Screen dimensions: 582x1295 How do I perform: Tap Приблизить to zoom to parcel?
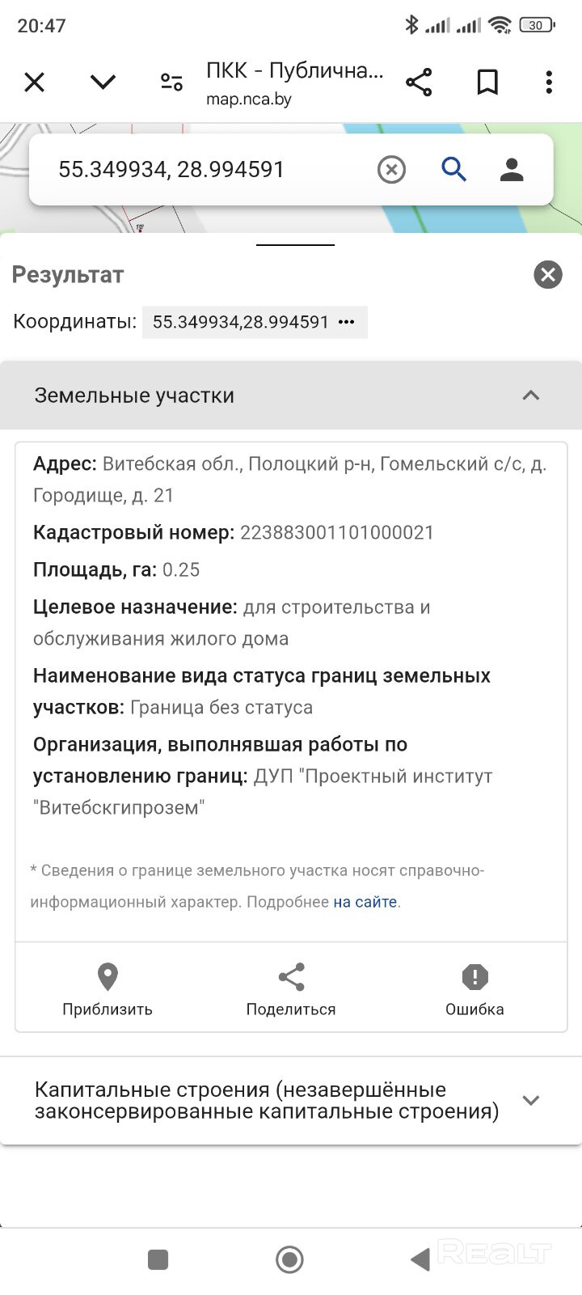(108, 988)
